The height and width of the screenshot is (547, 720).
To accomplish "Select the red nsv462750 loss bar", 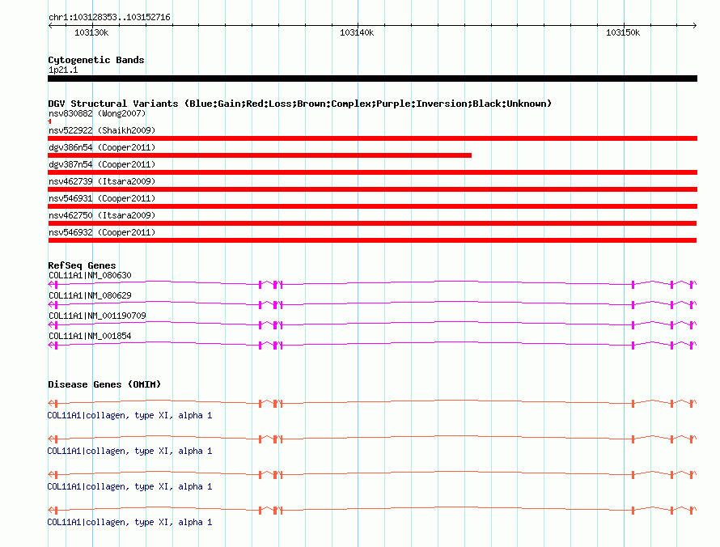I will coord(372,223).
